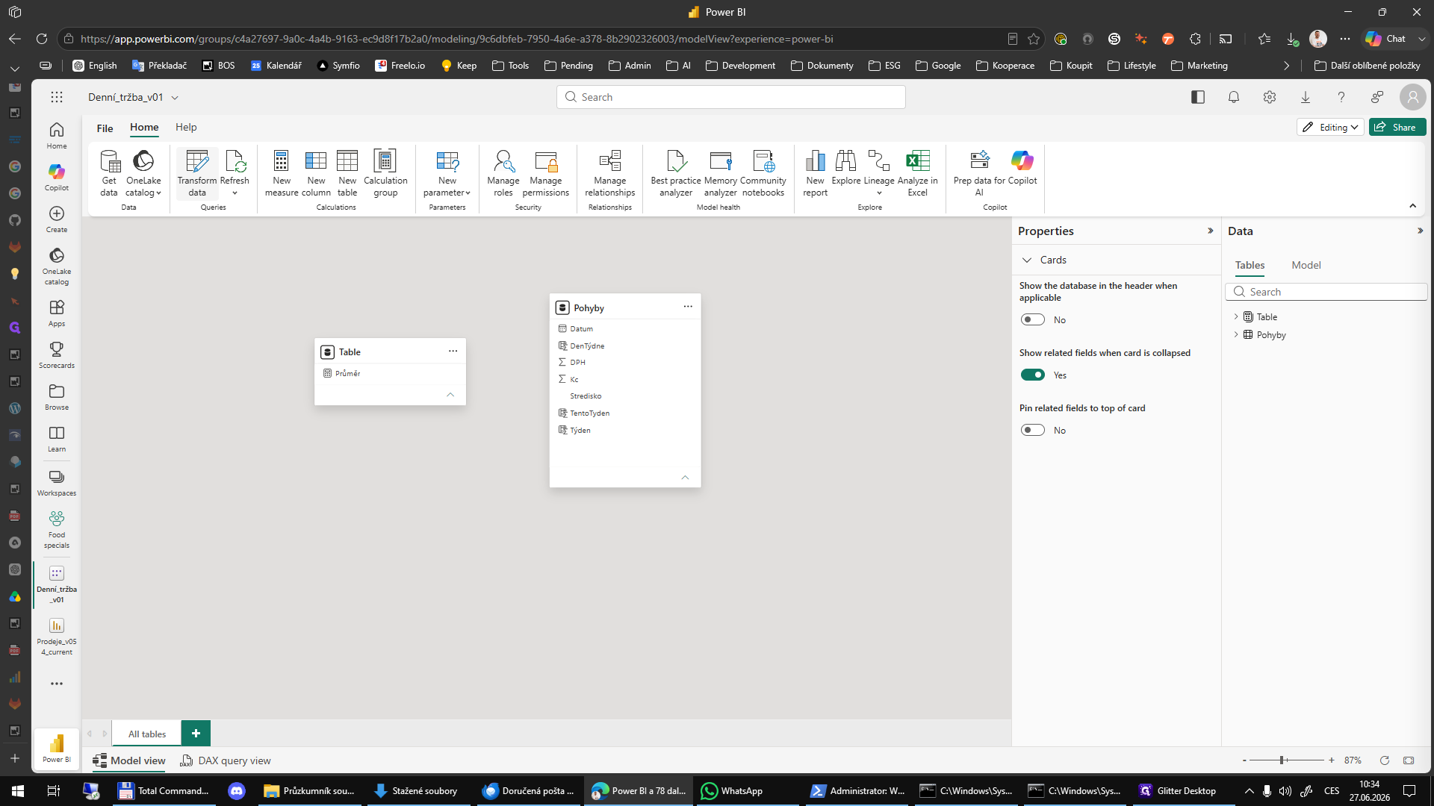
Task: Expand Pohyby in Data pane
Action: 1236,334
